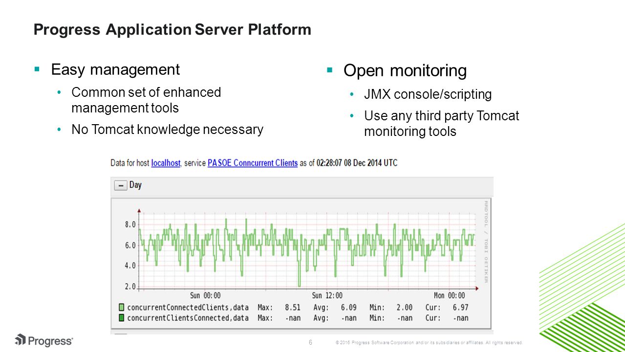Click the light green concurrentConnectedClients swatch

click(x=121, y=308)
